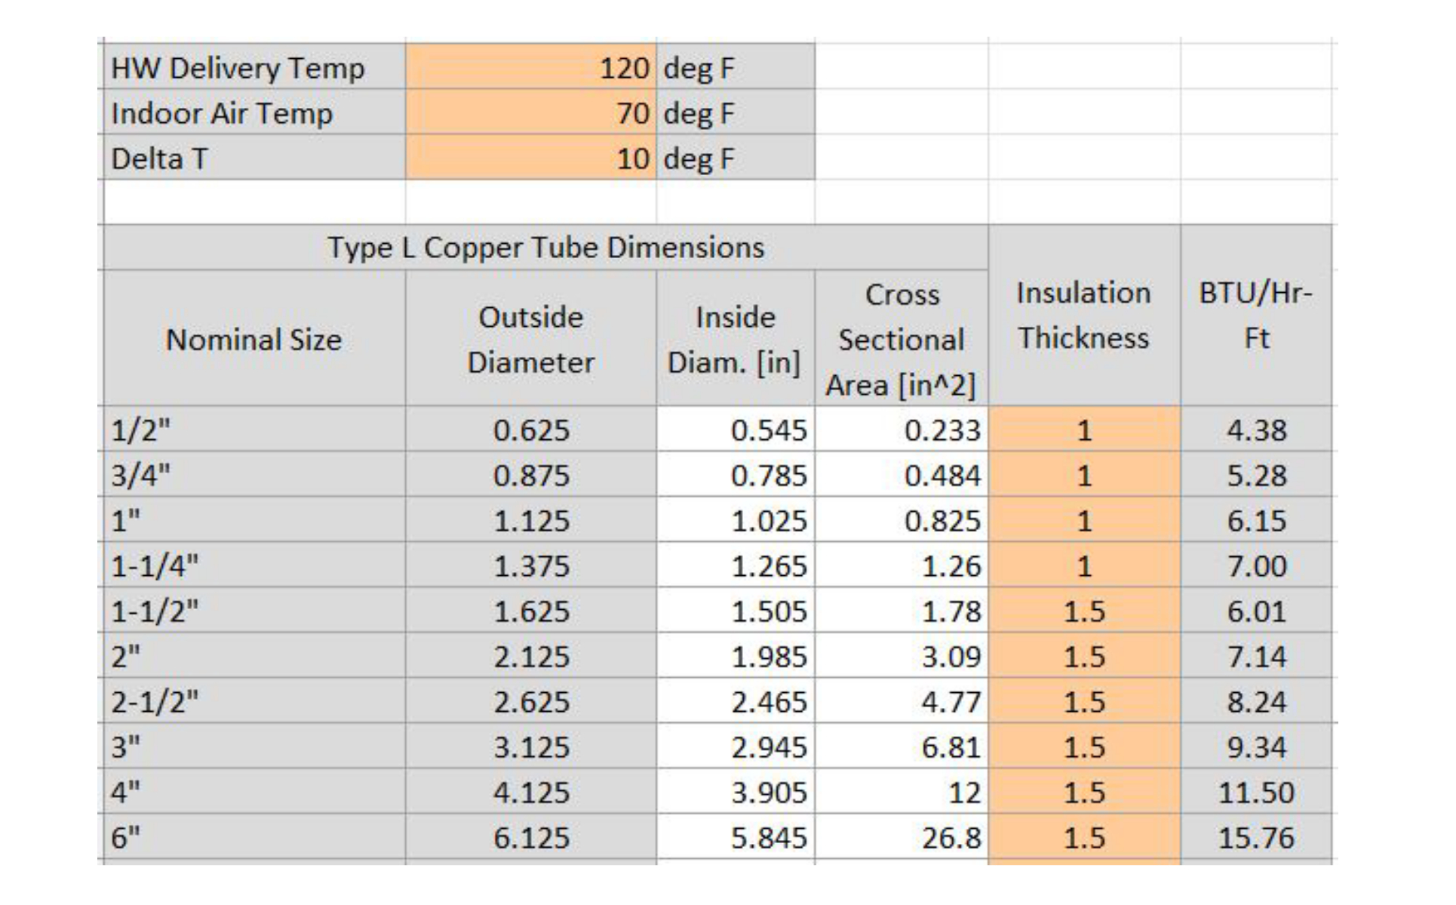Select the Insulation Thickness header cell
Viewport: 1456px width, 905px height.
pyautogui.click(x=1083, y=316)
